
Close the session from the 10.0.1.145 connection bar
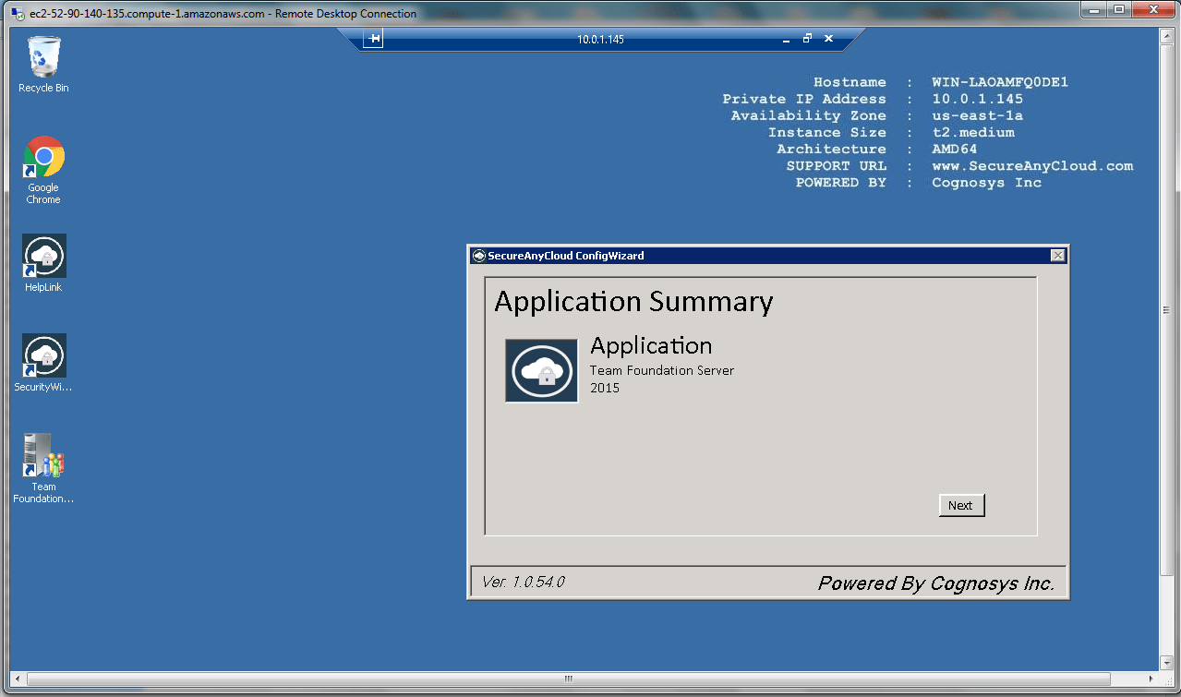coord(828,39)
